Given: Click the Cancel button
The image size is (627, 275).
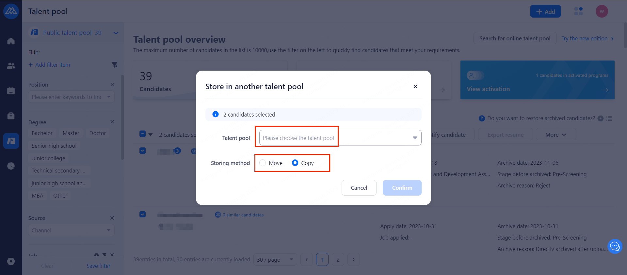Looking at the screenshot, I should click(x=359, y=188).
